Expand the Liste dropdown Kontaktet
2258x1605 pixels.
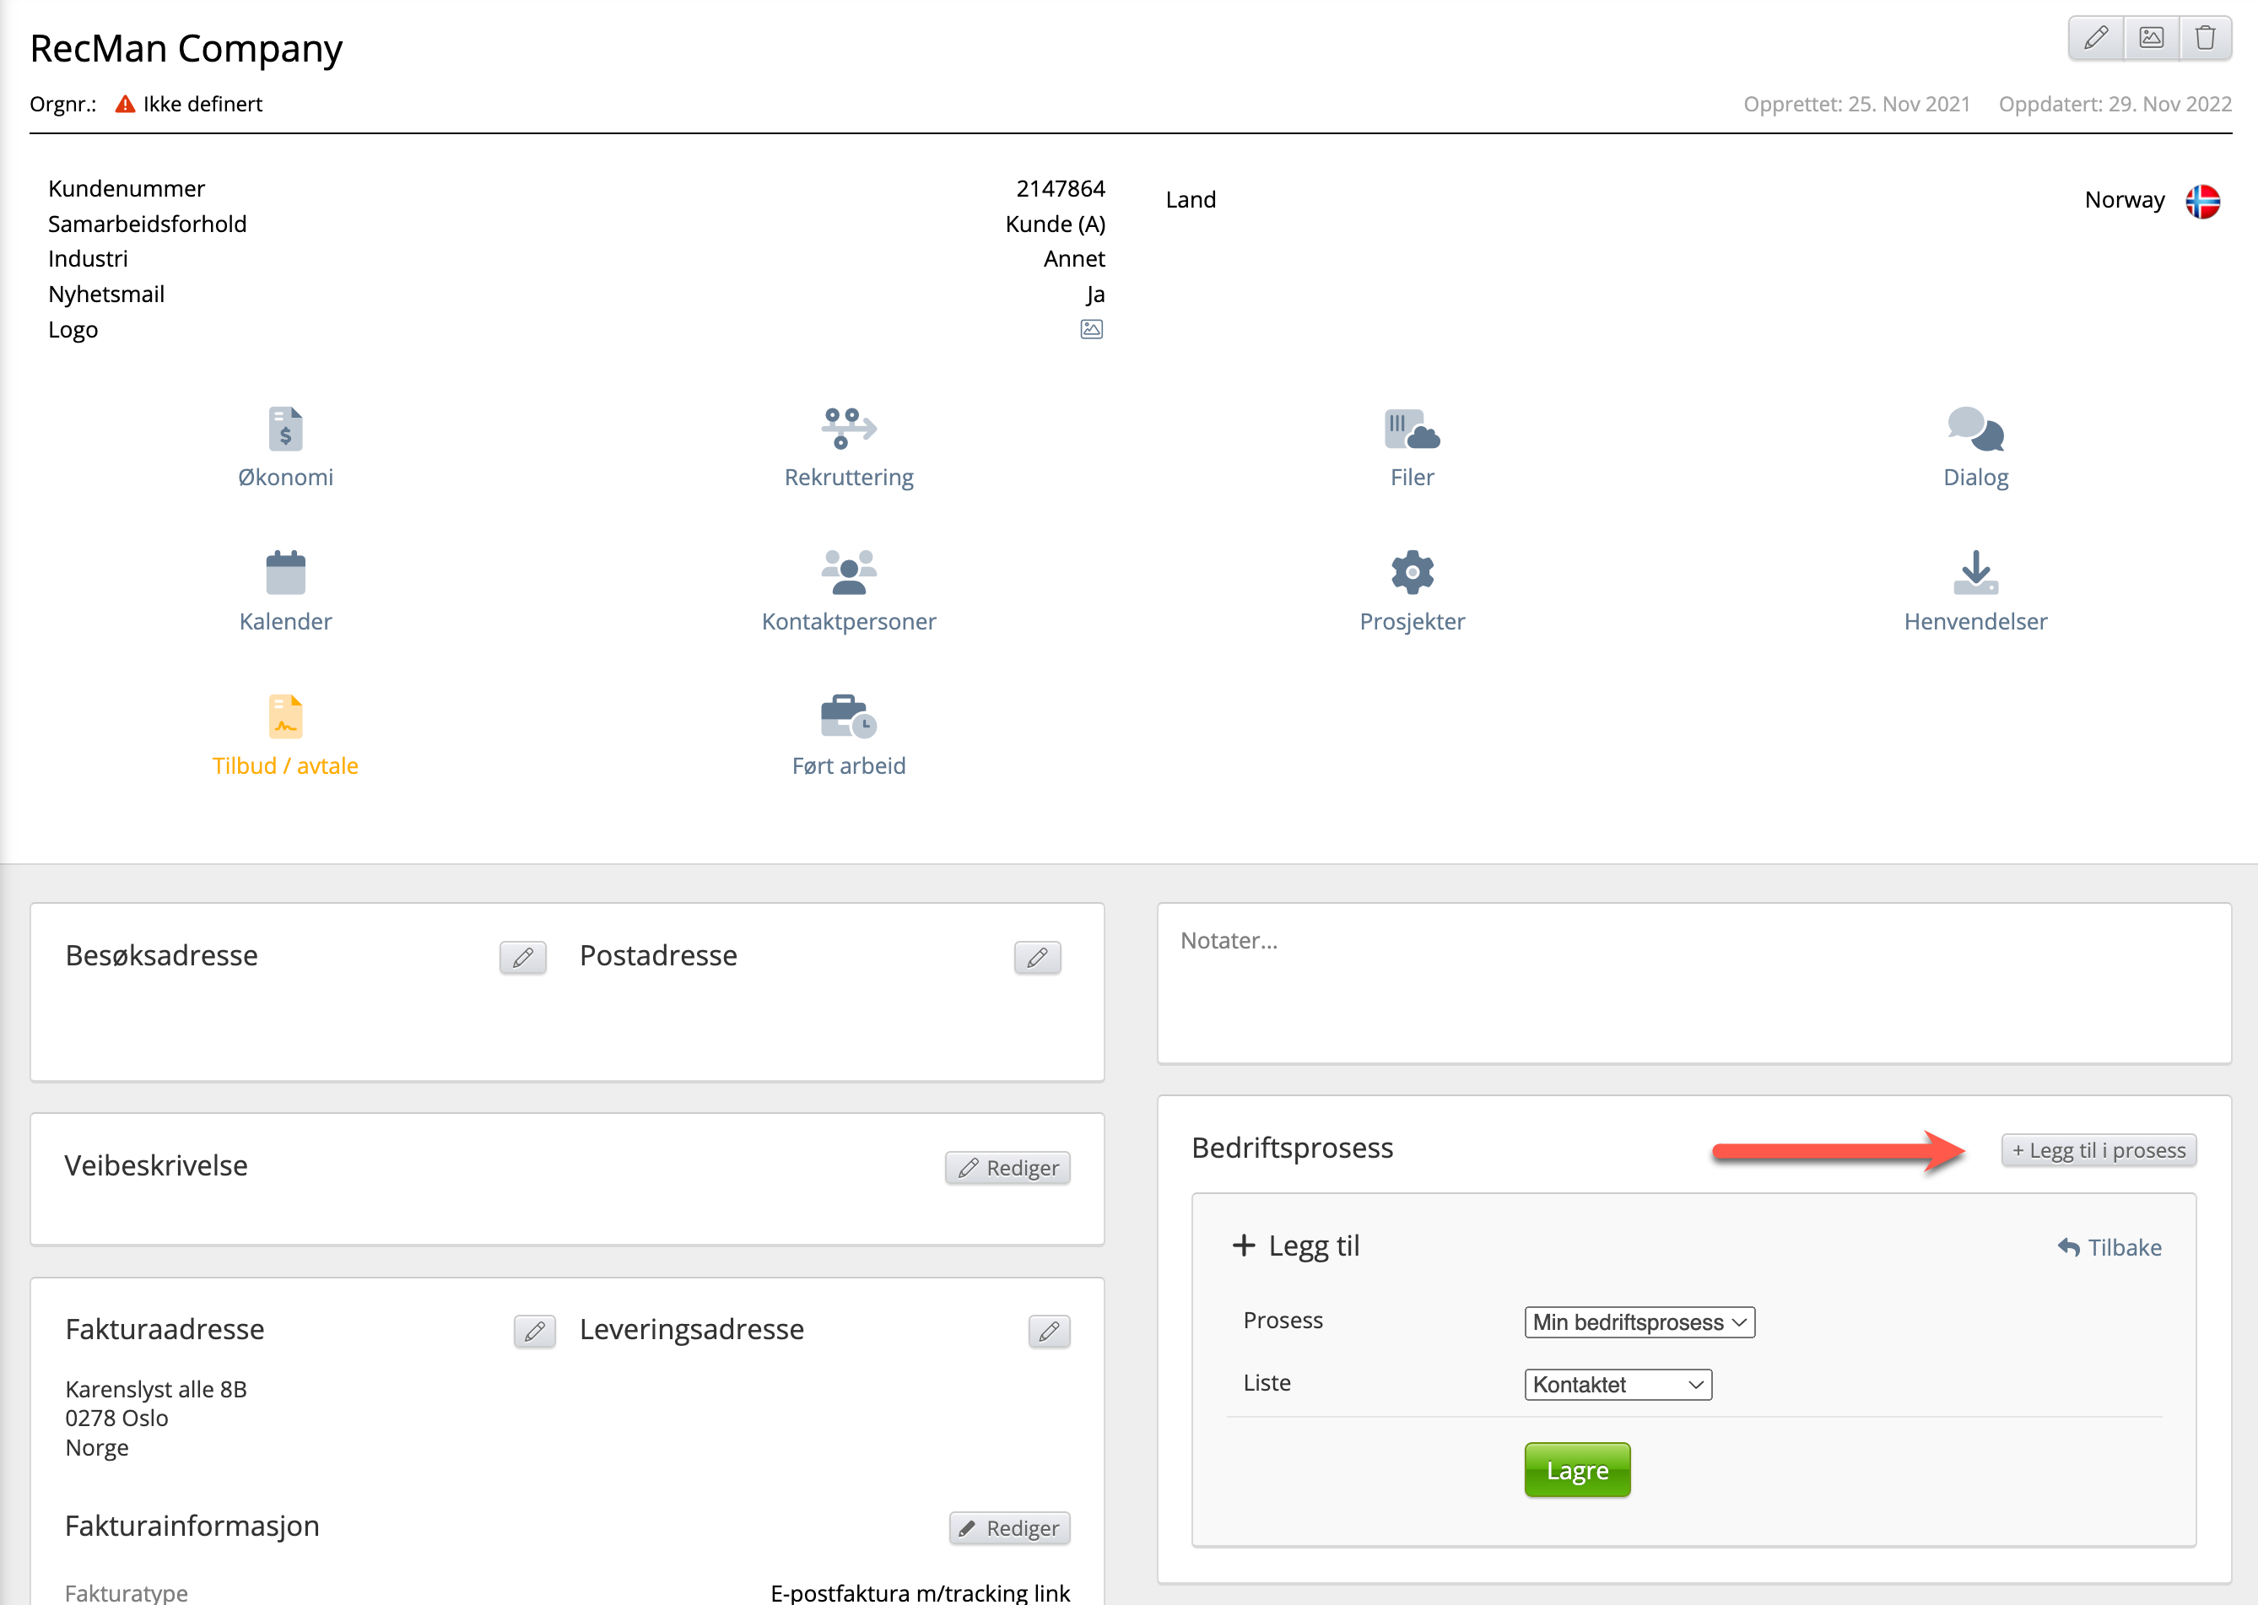tap(1617, 1385)
